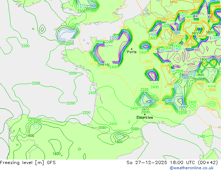
Task: Click the Paris location dot marker
Action: click(132, 49)
